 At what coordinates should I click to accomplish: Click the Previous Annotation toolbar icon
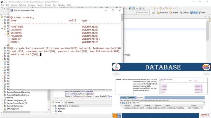click(x=161, y=8)
